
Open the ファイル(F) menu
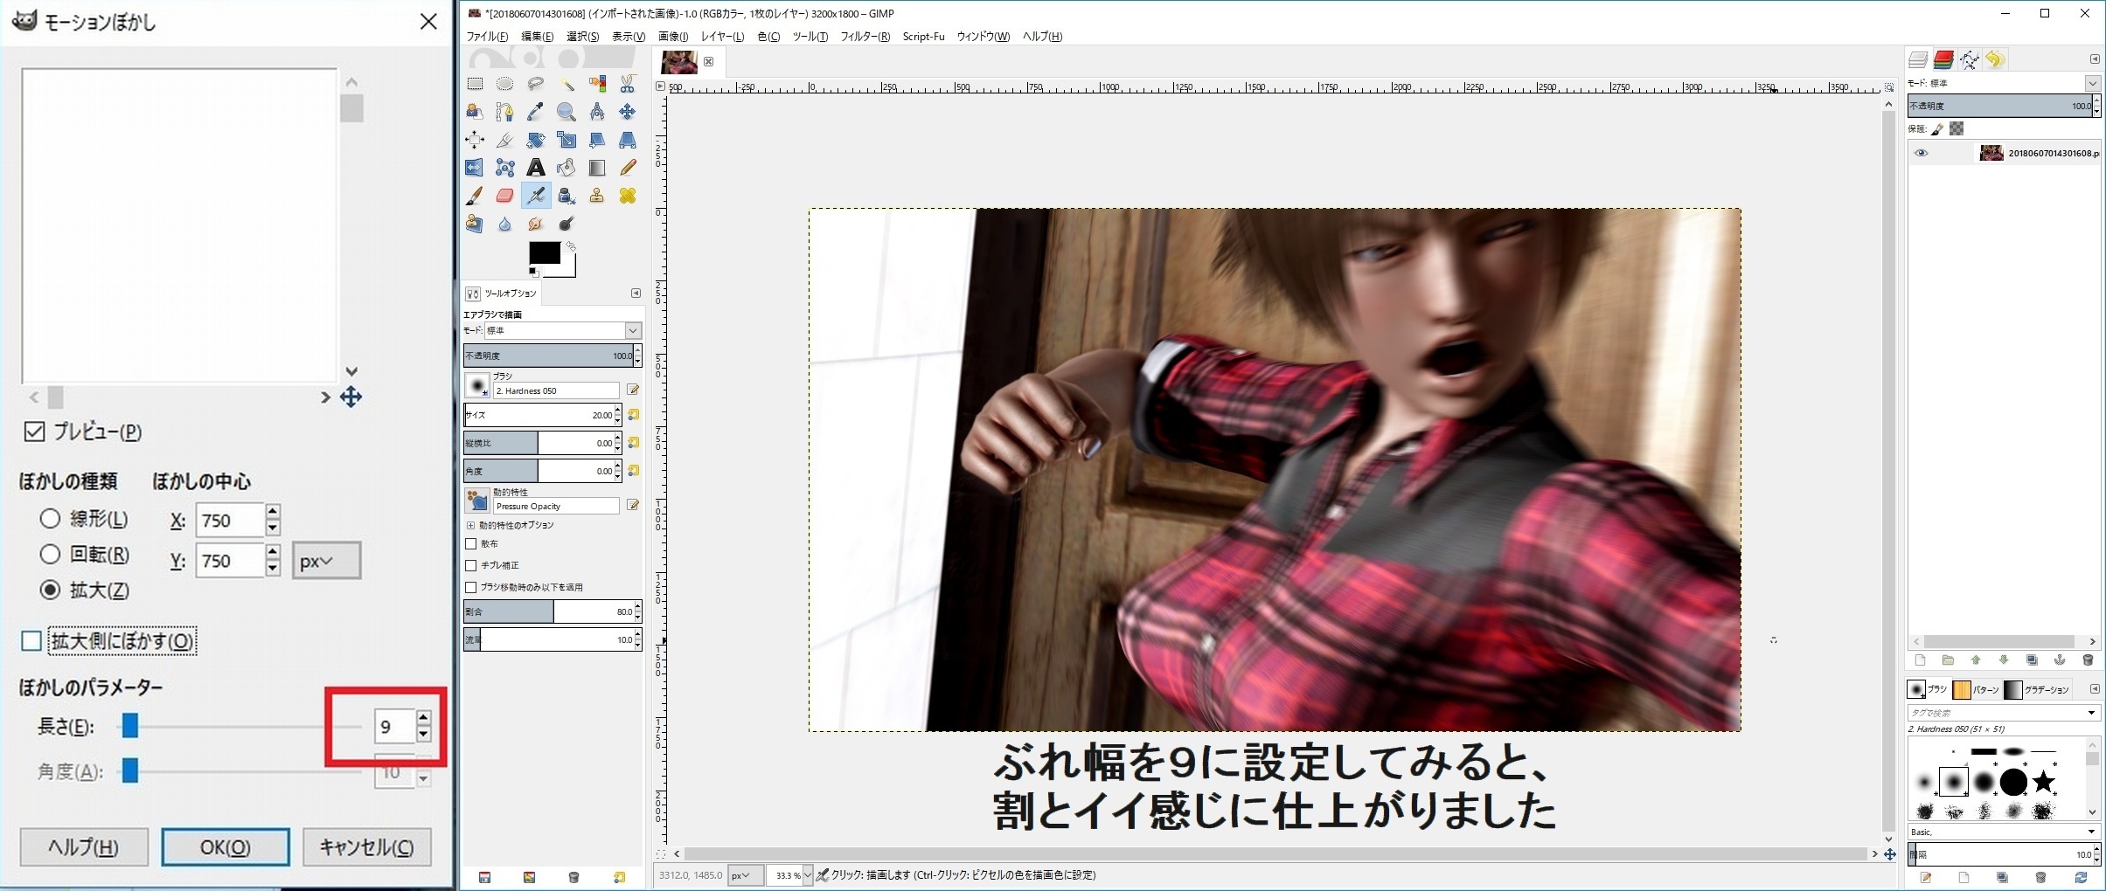click(x=487, y=37)
